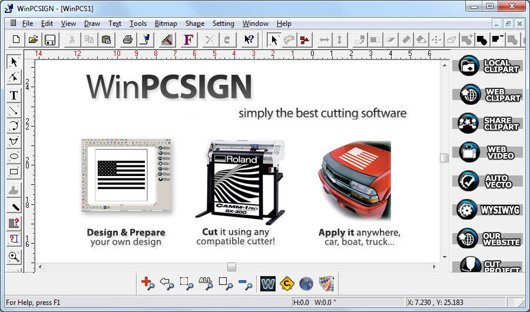
Task: Open a file with folder icon
Action: pos(33,39)
